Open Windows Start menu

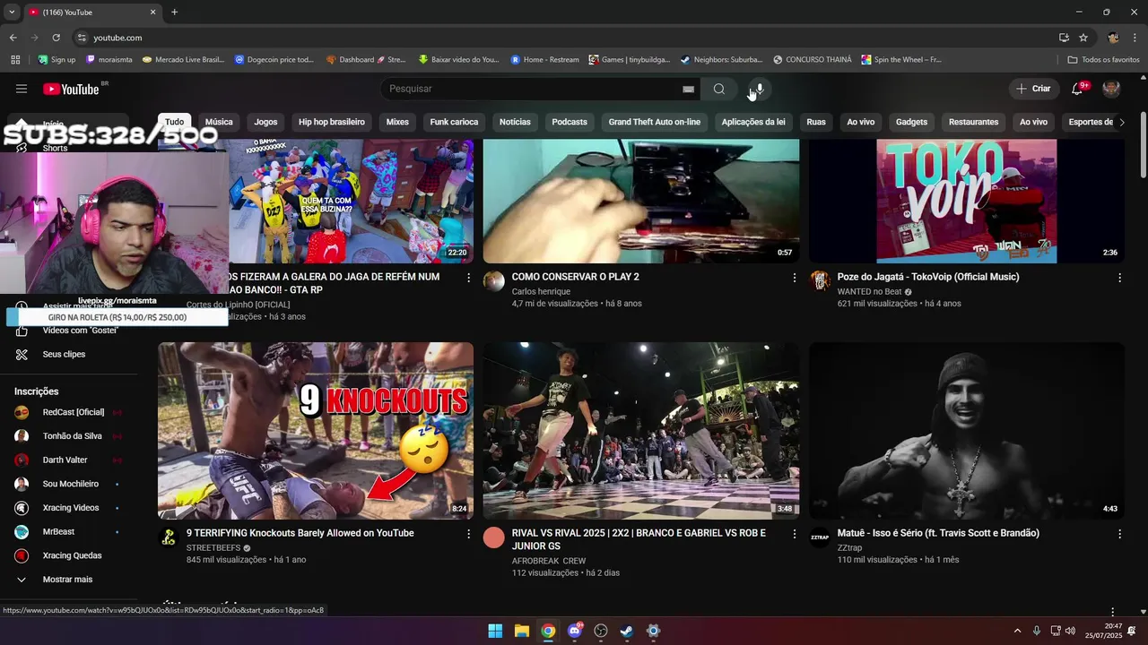(x=495, y=631)
